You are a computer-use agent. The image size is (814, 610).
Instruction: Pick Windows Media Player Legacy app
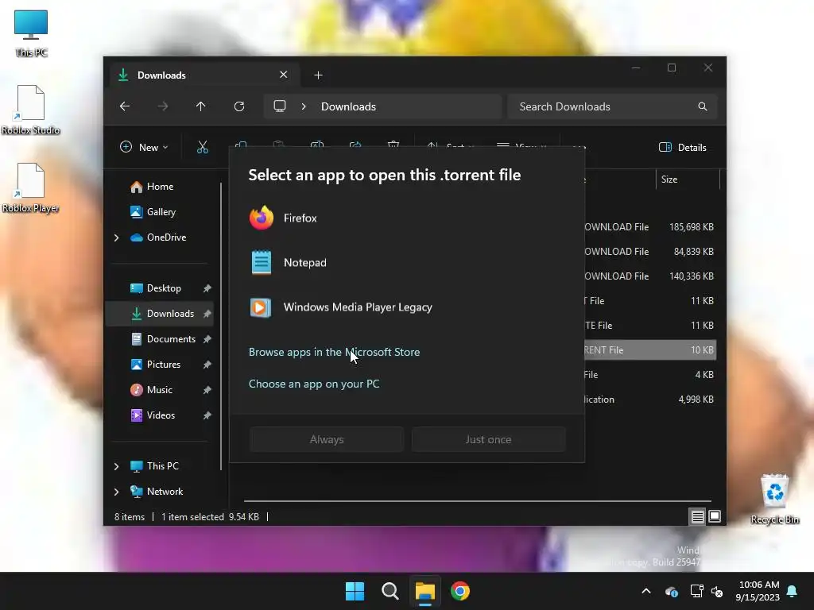click(x=406, y=307)
